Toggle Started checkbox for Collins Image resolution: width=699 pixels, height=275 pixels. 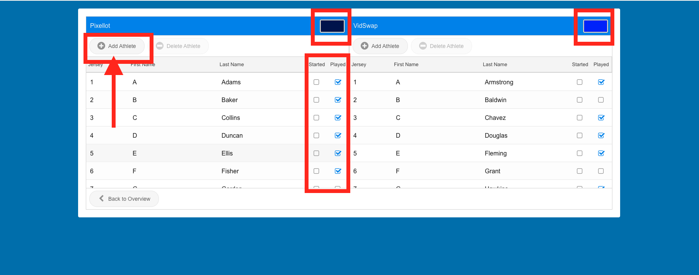[x=316, y=118]
